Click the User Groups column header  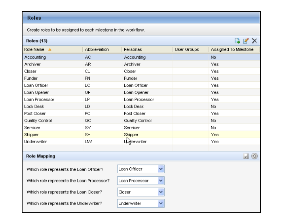tap(186, 49)
